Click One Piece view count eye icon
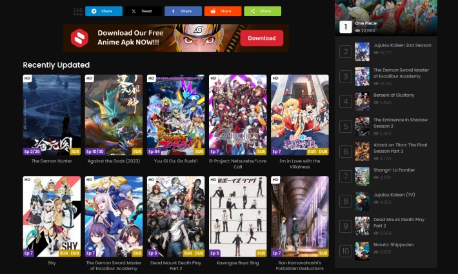The width and height of the screenshot is (458, 274). (357, 31)
